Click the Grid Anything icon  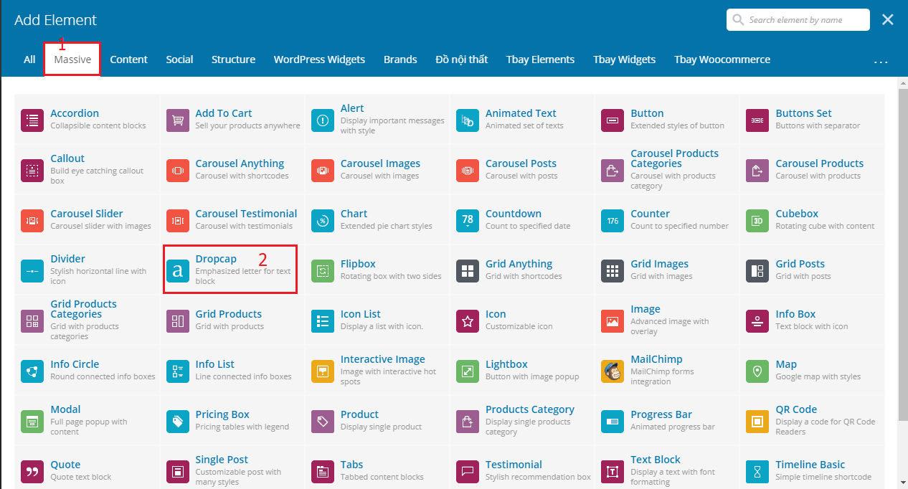click(468, 270)
